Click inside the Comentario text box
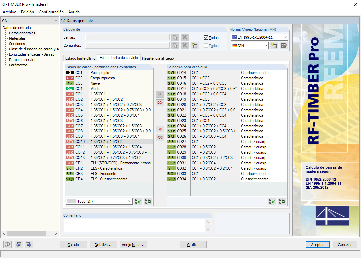Viewport: 361px width, 258px height. point(135,225)
